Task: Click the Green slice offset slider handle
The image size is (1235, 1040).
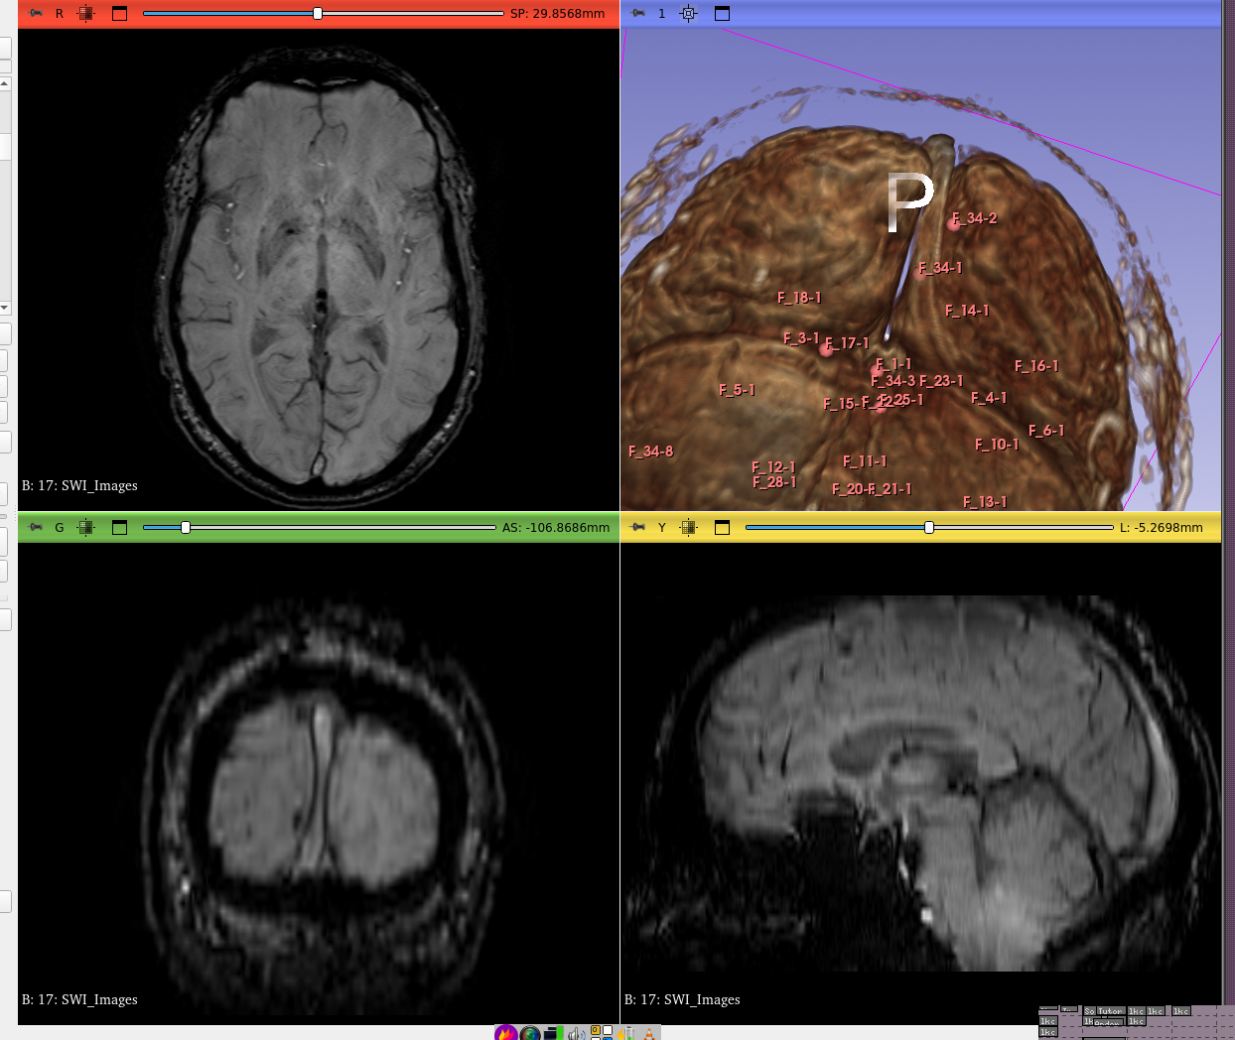Action: click(x=186, y=528)
